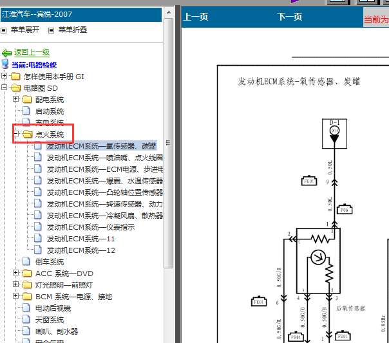Viewport: 389px width, 343px height.
Task: Click the page icon for 倒车系统
Action: [26, 261]
